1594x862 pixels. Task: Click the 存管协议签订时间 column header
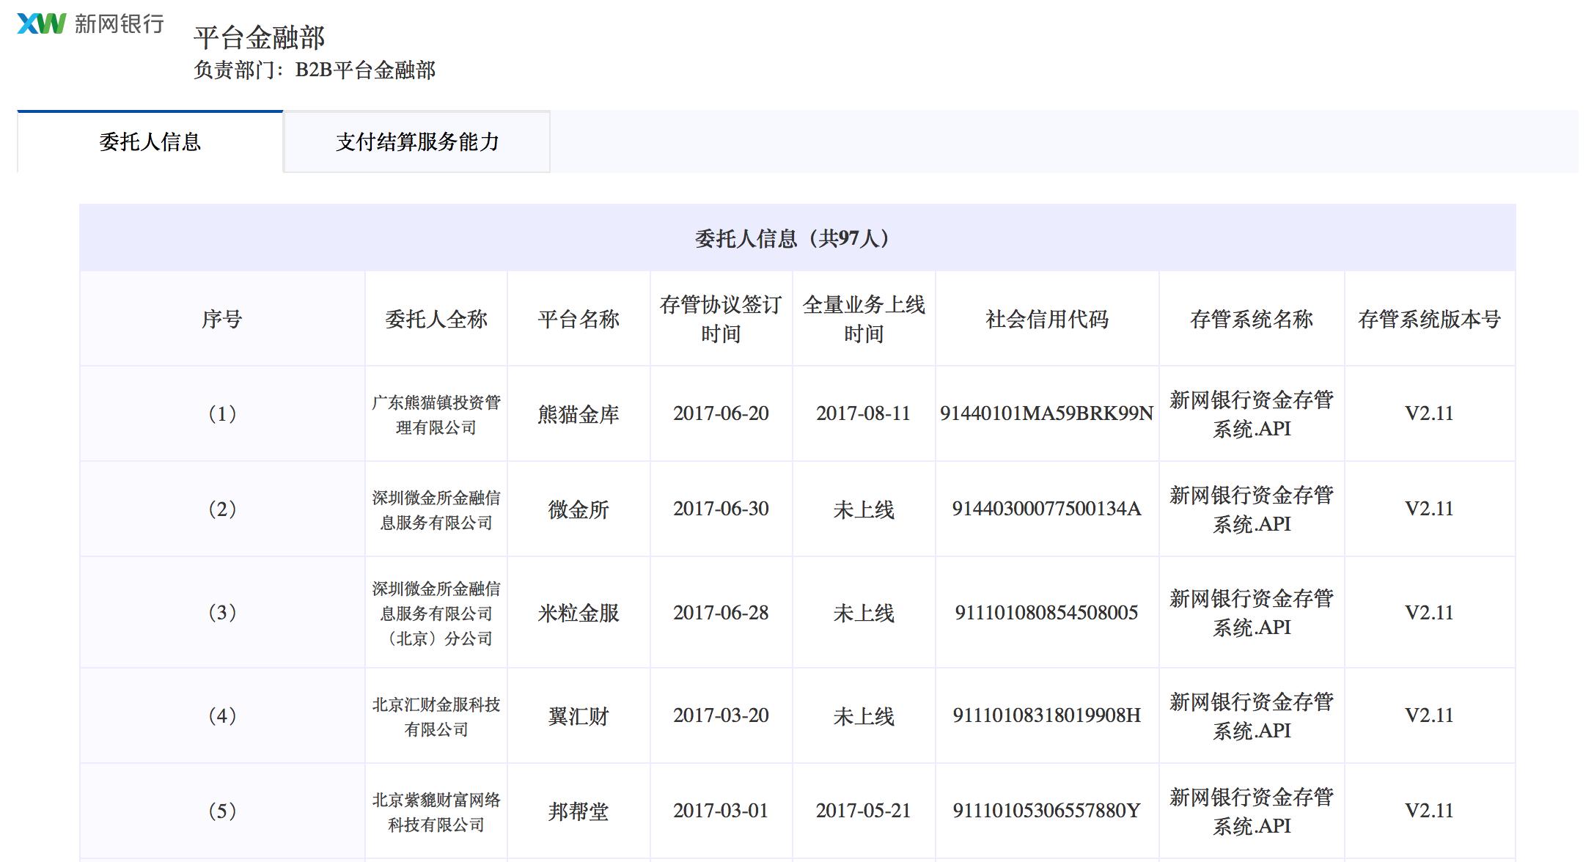coord(721,319)
